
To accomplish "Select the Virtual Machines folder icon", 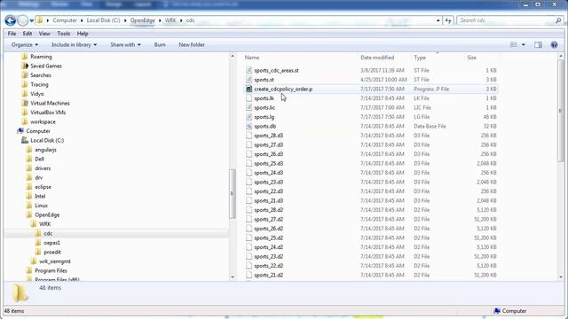I will (25, 103).
